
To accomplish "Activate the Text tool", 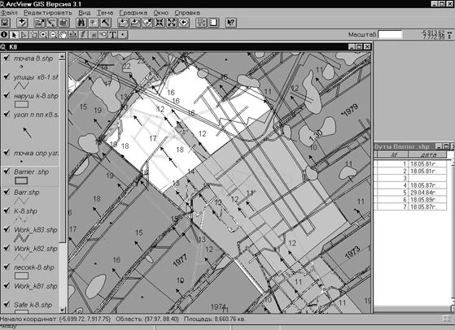I will [x=112, y=35].
